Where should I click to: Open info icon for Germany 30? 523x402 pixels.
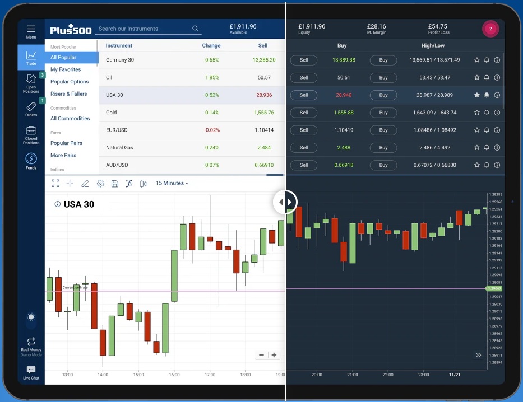(x=497, y=60)
